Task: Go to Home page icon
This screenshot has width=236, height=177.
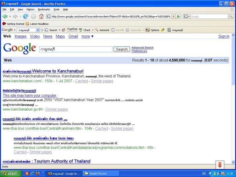Action: coord(41,16)
